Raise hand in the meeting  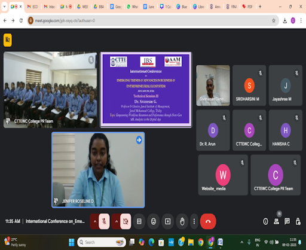click(182, 221)
